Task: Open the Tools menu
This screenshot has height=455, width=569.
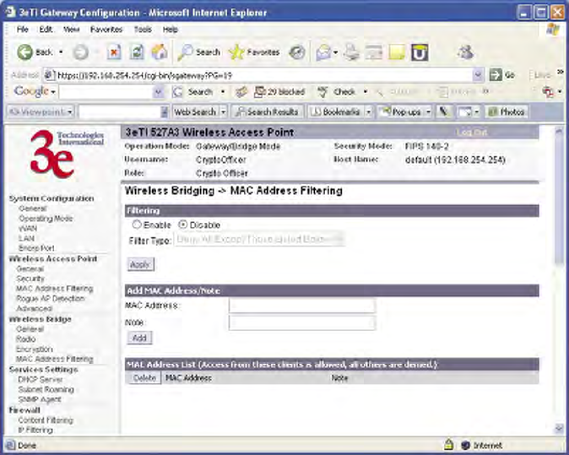Action: pos(143,30)
